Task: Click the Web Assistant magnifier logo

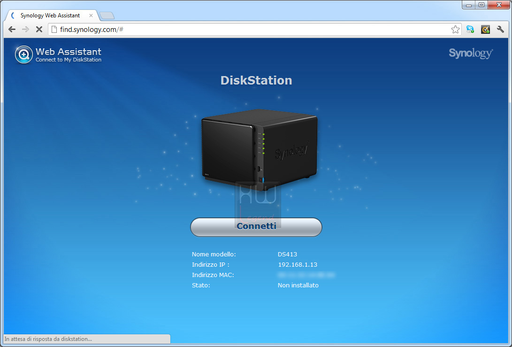Action: tap(24, 54)
